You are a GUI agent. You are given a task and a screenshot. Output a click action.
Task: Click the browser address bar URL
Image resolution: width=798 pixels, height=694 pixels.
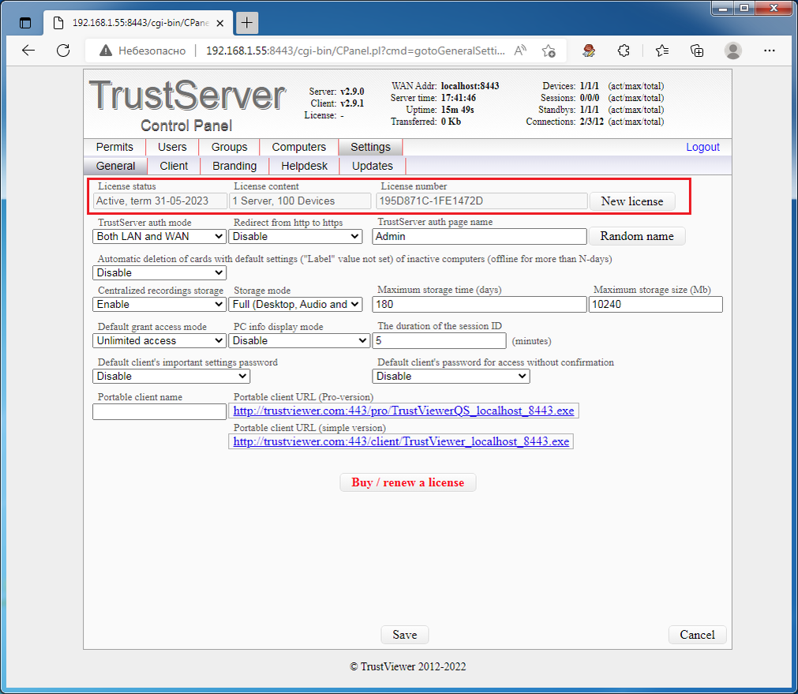tap(355, 51)
